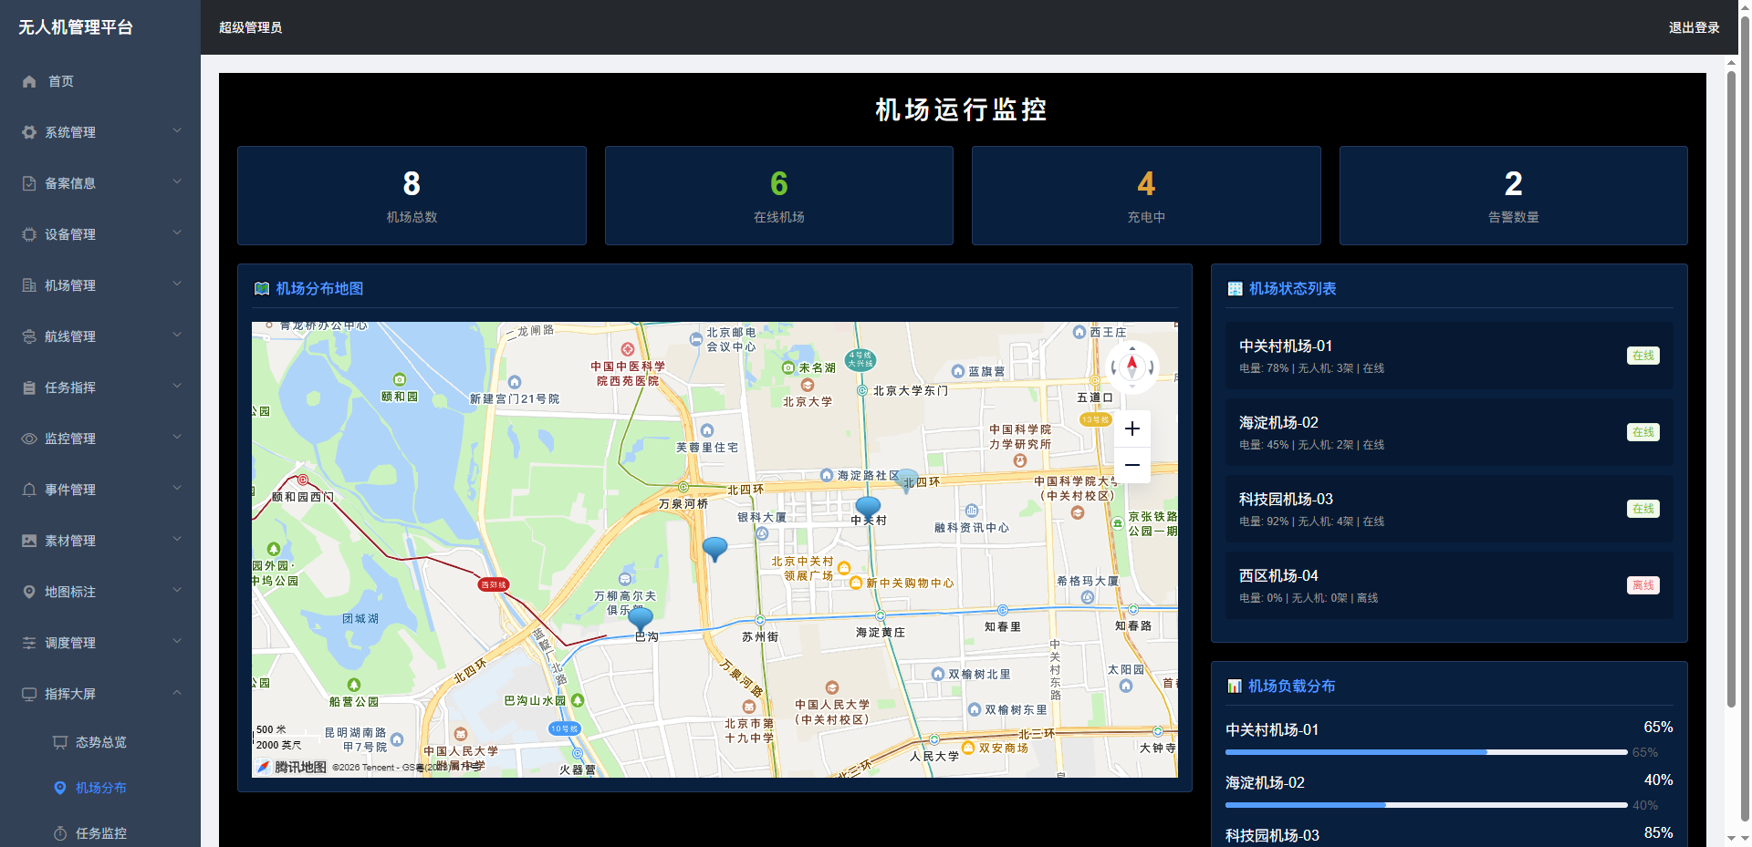Click the map compass rotation control
Viewport: 1752px width, 847px height.
(1131, 367)
